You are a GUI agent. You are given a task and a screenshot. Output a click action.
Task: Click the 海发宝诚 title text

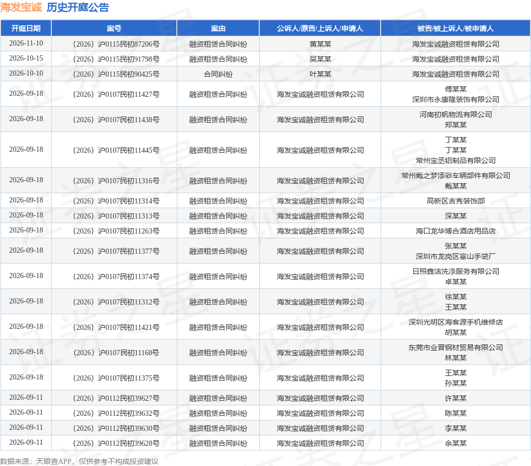pos(21,7)
